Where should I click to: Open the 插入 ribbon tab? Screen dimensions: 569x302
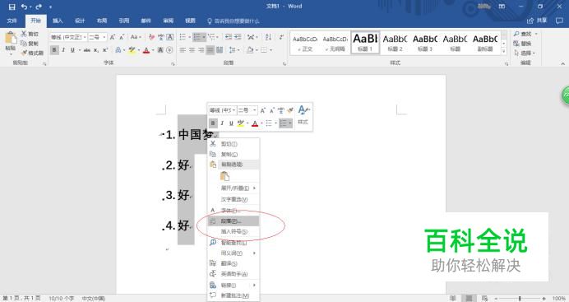point(58,21)
